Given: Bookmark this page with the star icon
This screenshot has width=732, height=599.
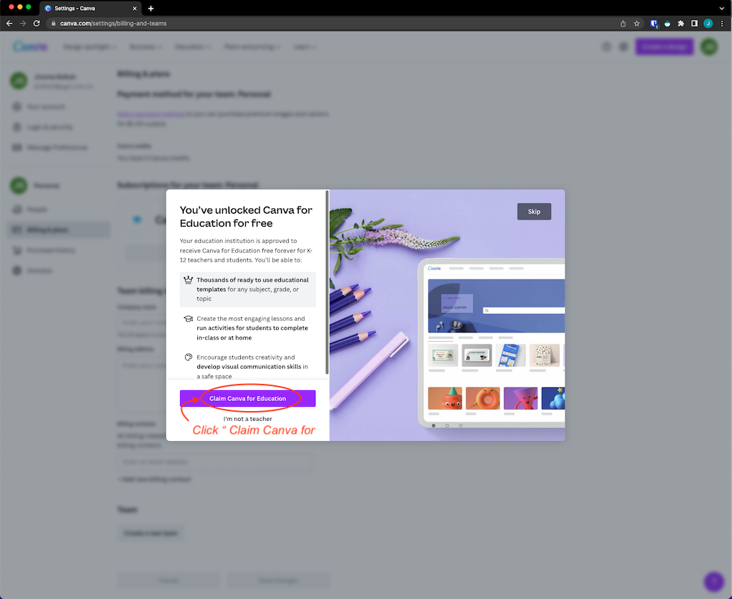Looking at the screenshot, I should [636, 24].
